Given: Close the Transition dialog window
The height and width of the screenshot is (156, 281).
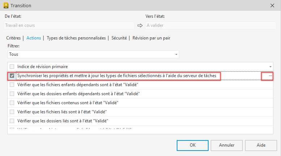Looking at the screenshot, I should pyautogui.click(x=272, y=5).
